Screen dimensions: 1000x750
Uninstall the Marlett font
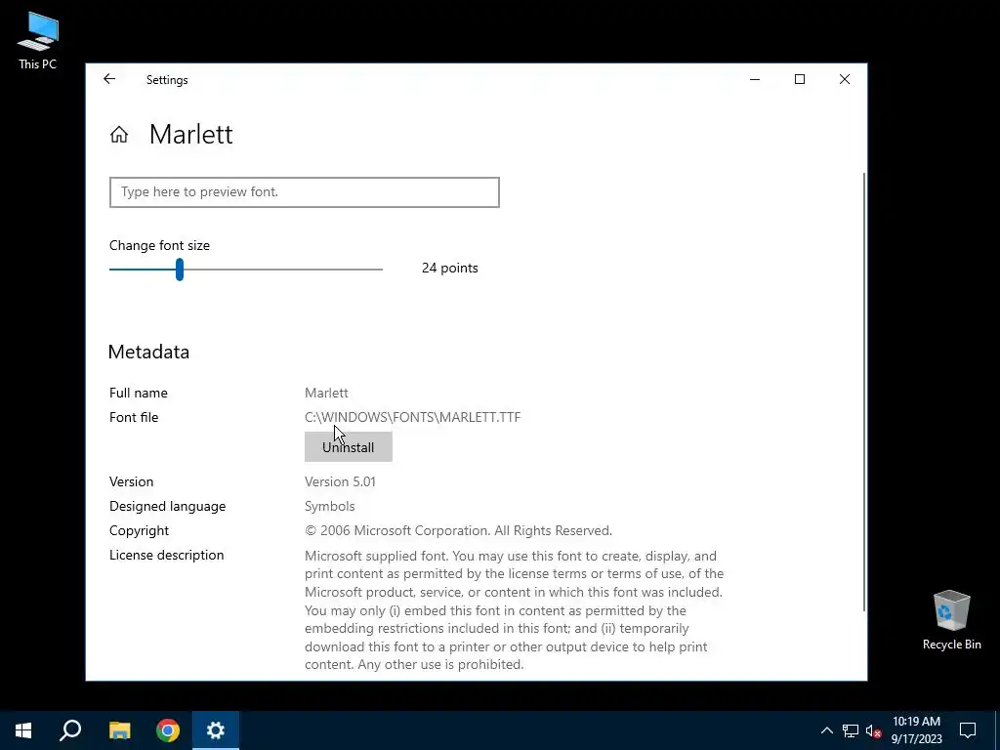point(349,447)
